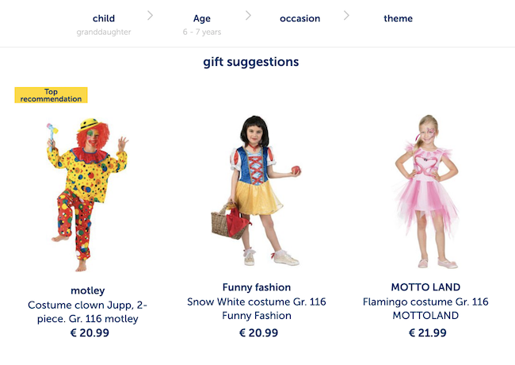Click chevron arrow after the occasion step
Viewport: 515px width, 365px height.
(346, 15)
